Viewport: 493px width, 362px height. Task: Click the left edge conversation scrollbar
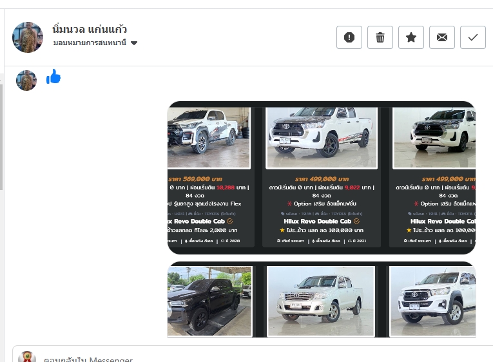point(1,137)
